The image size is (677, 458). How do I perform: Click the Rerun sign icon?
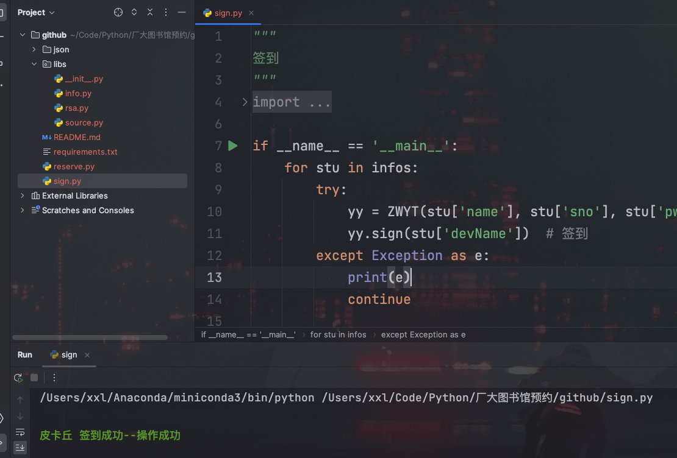[x=18, y=378]
